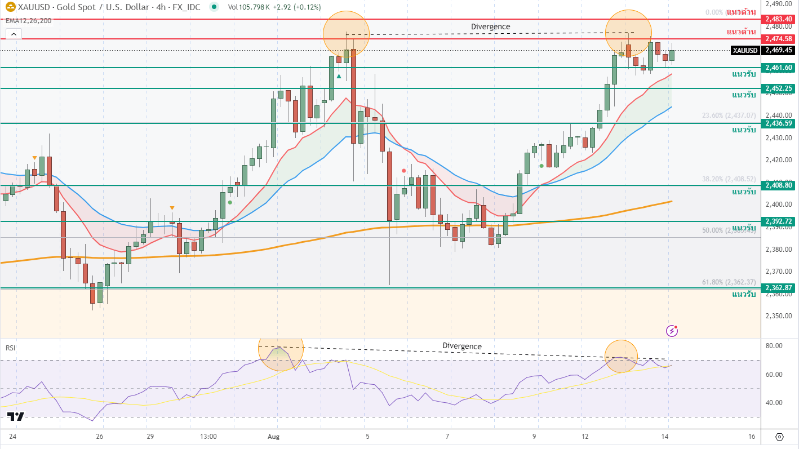
Task: Click the 29 date on time axis
Action: (150, 437)
